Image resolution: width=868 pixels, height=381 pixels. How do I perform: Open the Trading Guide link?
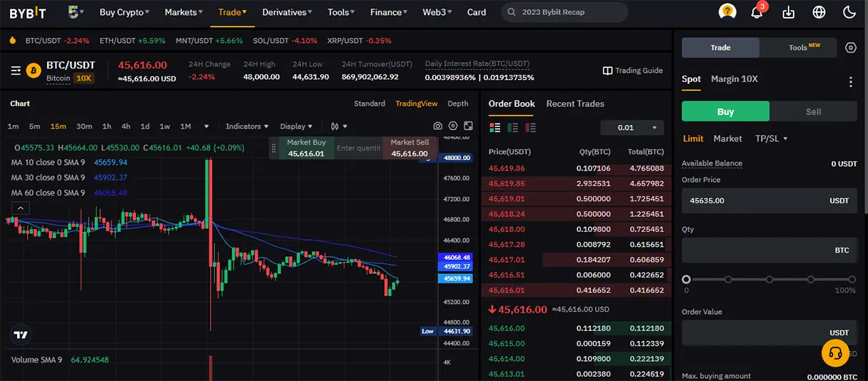(x=639, y=71)
